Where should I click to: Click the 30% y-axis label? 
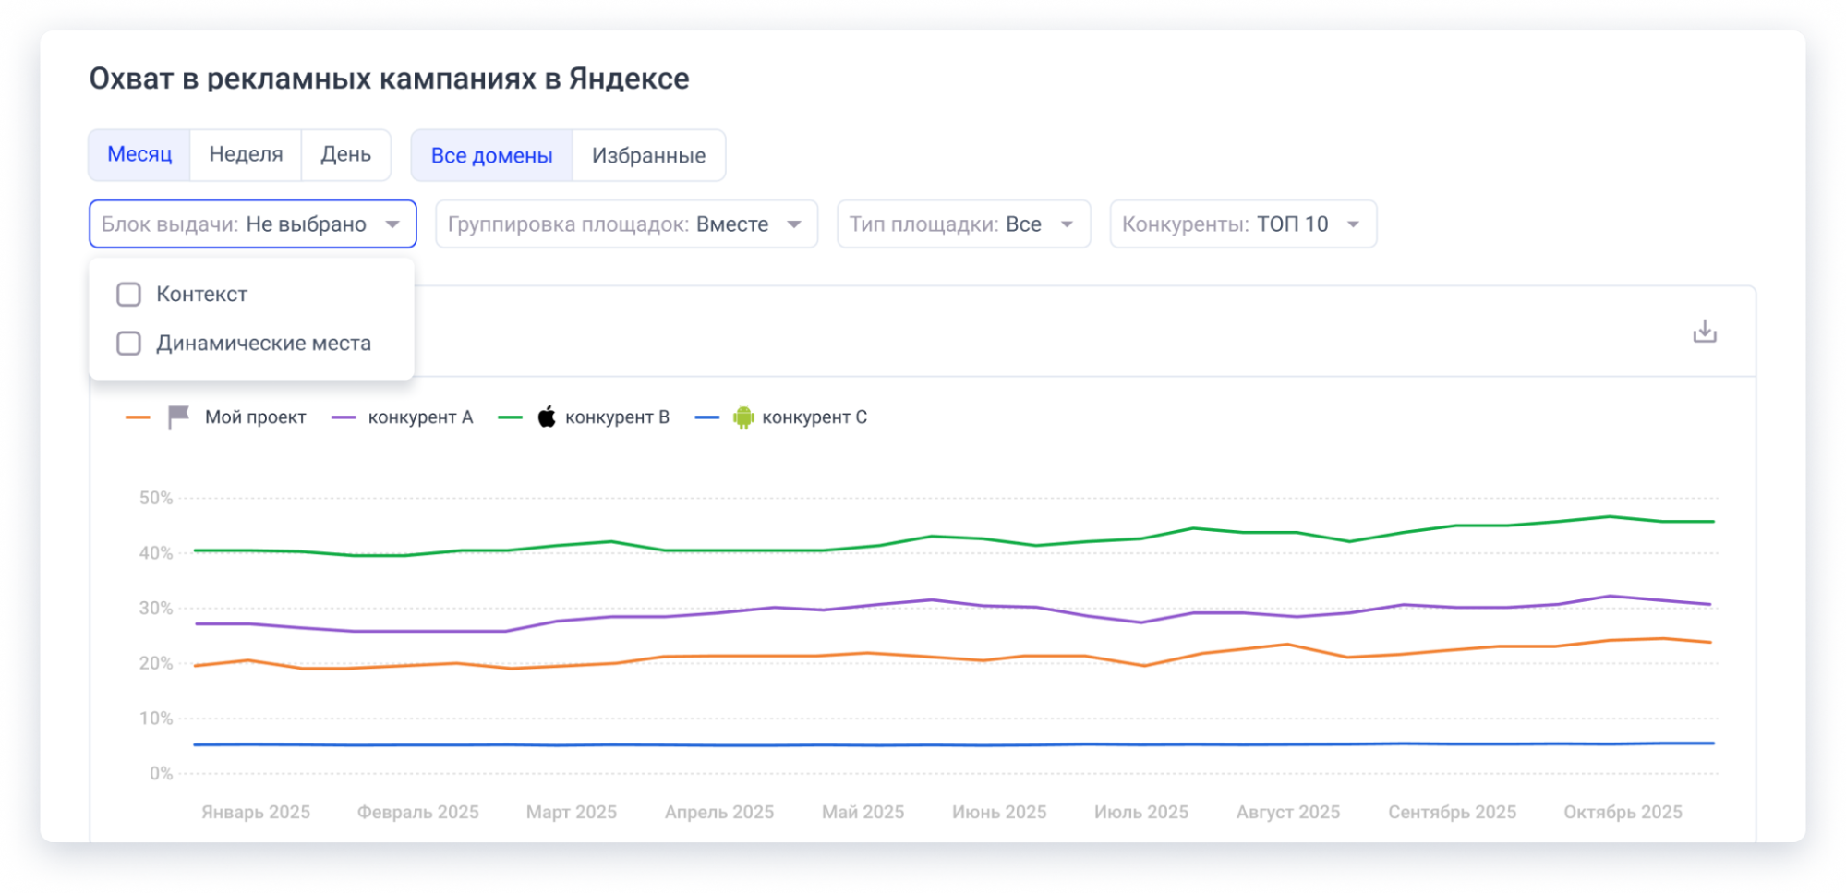tap(156, 609)
